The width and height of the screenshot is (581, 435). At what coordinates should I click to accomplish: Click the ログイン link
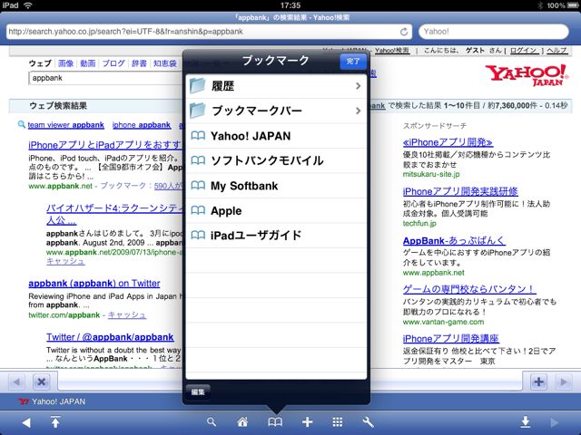(524, 51)
